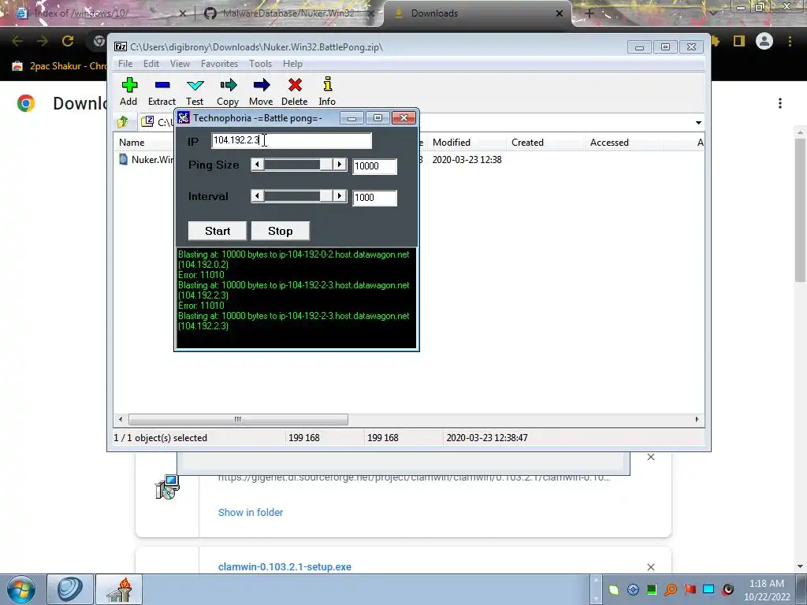The height and width of the screenshot is (605, 807).
Task: Click the IP address input field
Action: 292,140
